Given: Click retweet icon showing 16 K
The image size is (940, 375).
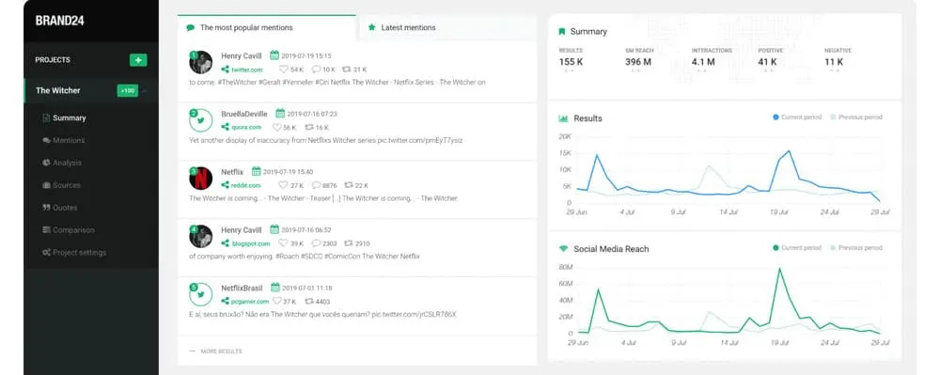Looking at the screenshot, I should point(309,128).
